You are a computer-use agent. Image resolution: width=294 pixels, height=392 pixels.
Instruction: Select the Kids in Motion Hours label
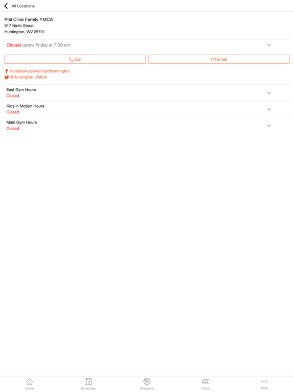pyautogui.click(x=25, y=106)
